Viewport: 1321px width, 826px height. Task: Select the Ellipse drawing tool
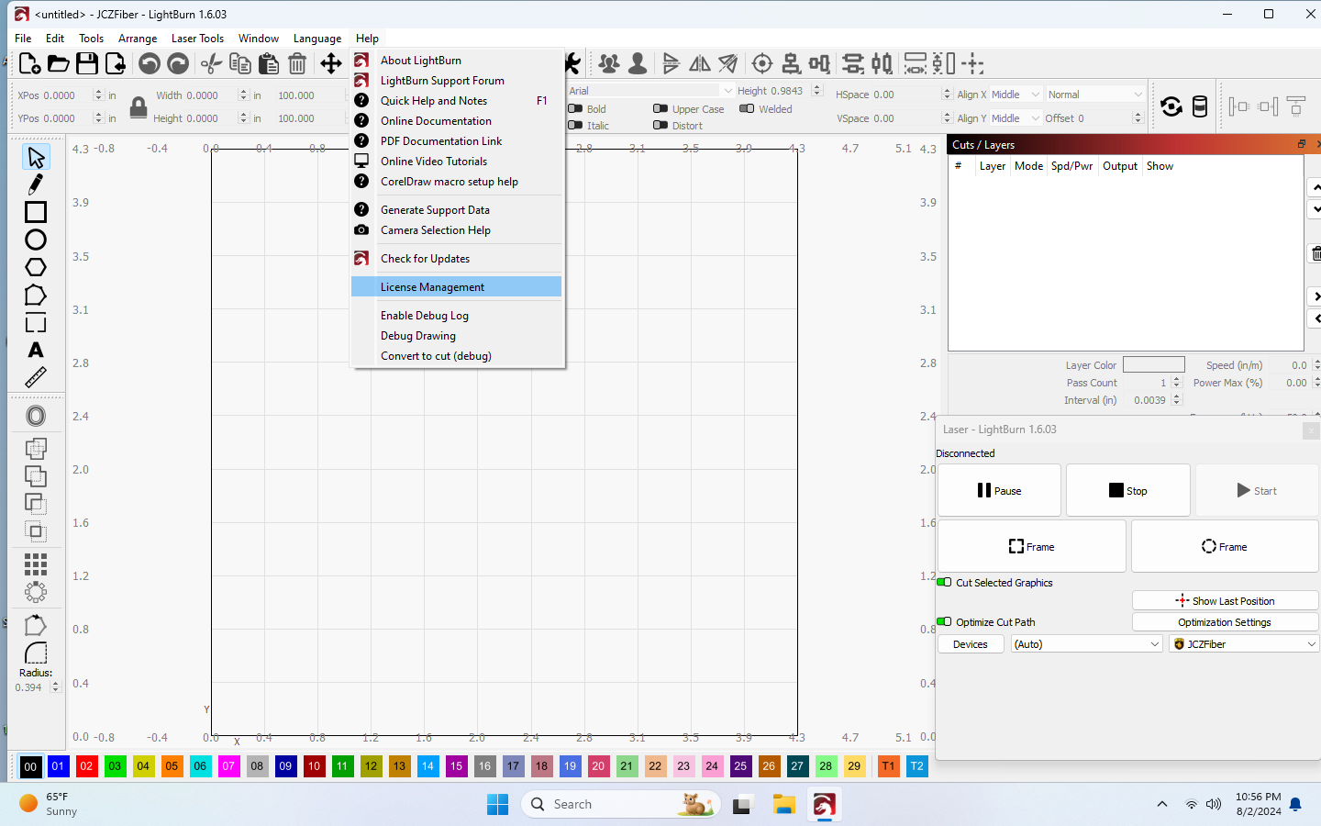(36, 240)
